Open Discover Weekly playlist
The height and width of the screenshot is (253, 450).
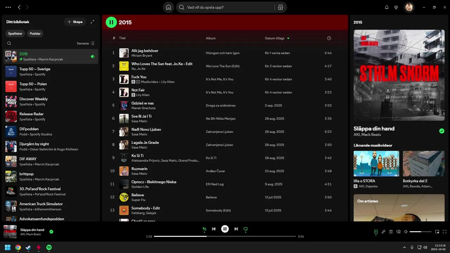(51, 102)
